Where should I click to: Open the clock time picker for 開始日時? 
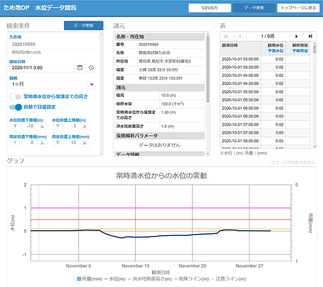[x=91, y=68]
